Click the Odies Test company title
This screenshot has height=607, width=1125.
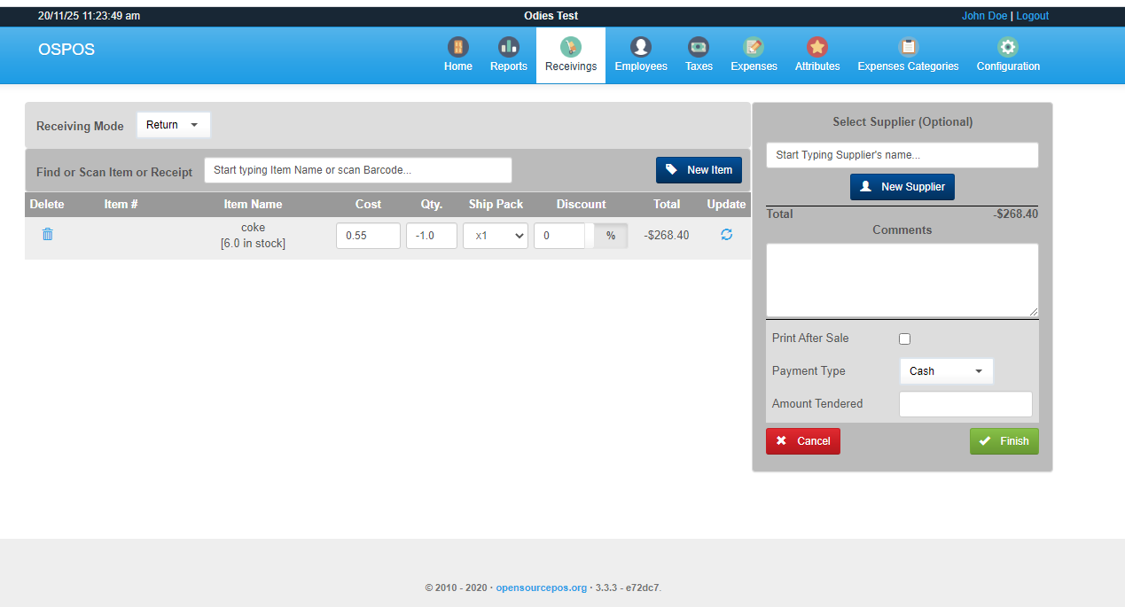[551, 16]
